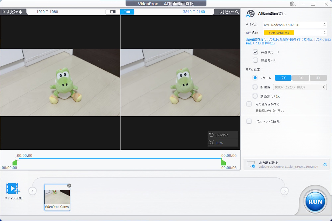Select the 動画強化 (1x) radio button

click(x=255, y=96)
